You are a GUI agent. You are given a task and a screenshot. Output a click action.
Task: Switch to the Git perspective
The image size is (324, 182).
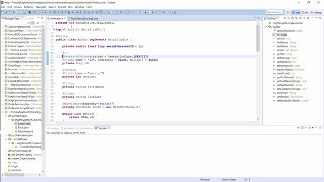[305, 12]
